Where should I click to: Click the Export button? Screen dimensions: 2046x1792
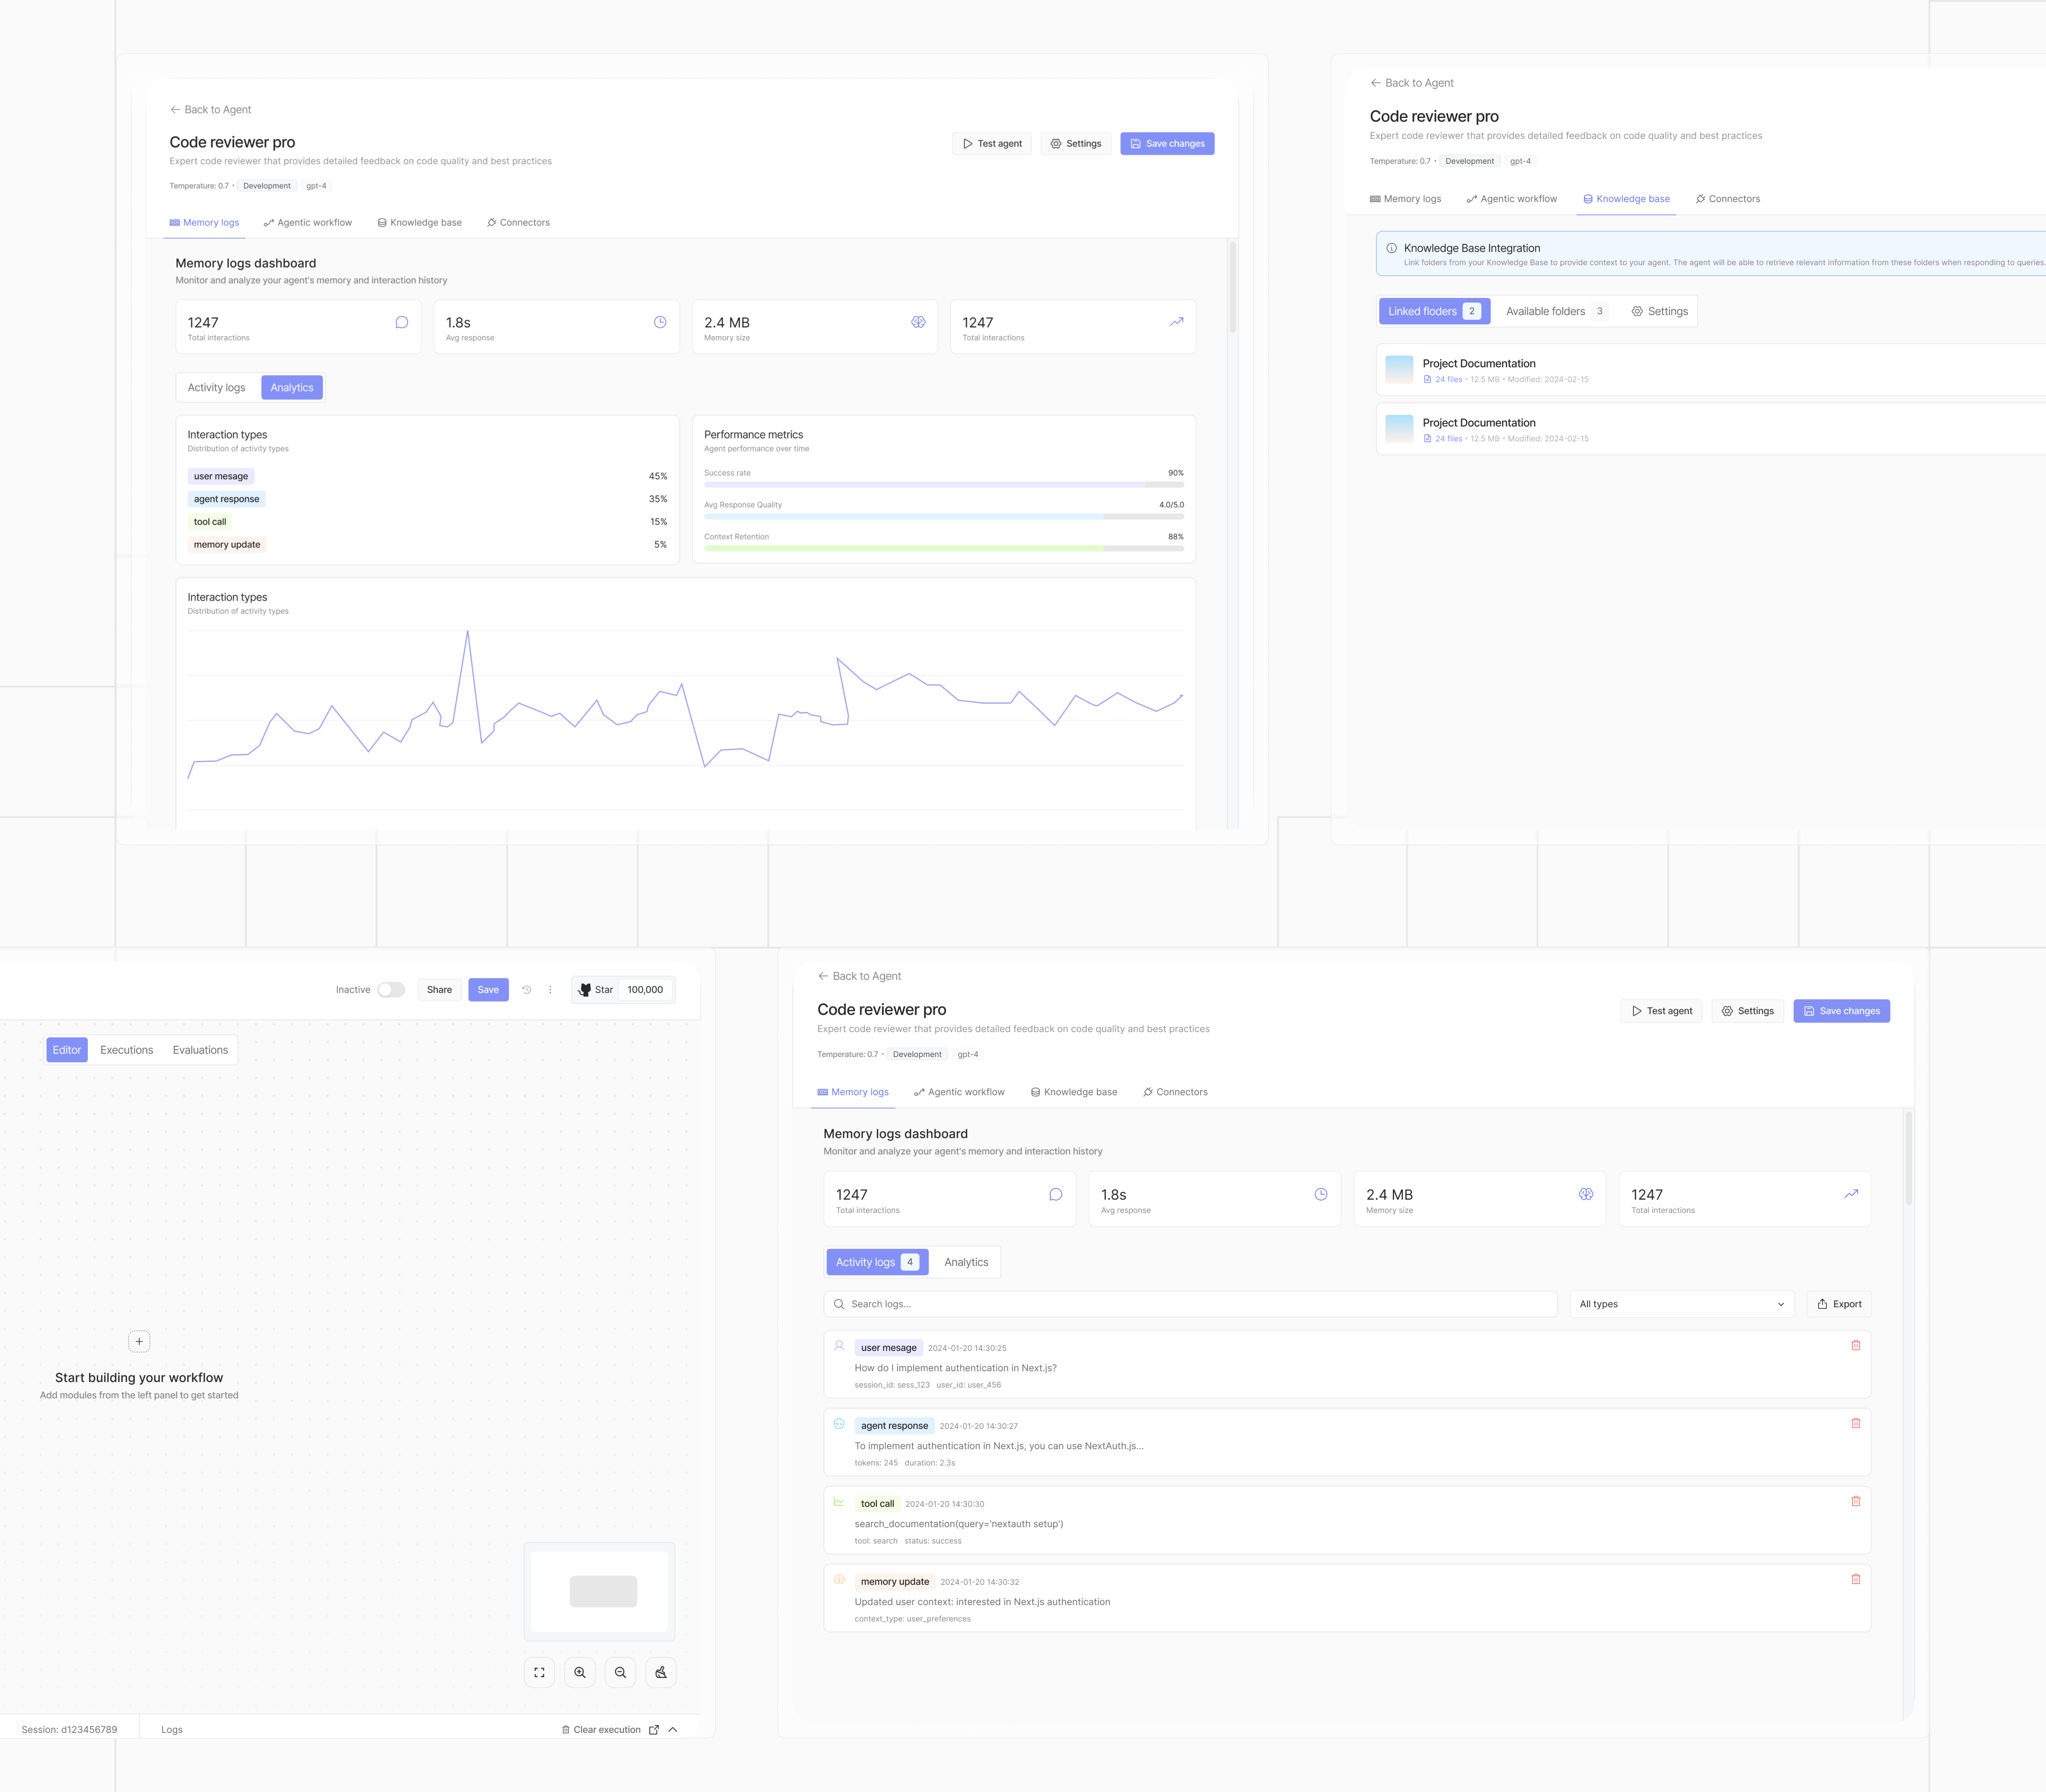pyautogui.click(x=1839, y=1304)
